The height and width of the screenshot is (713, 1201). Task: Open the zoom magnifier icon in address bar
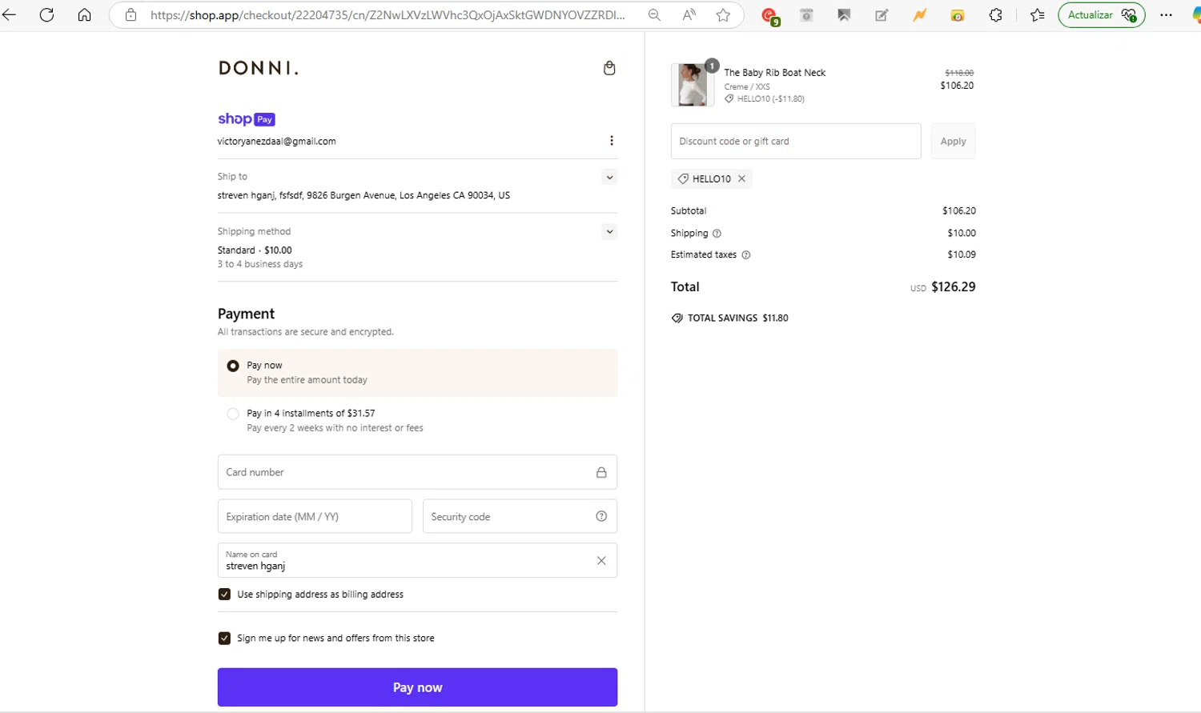coord(654,15)
